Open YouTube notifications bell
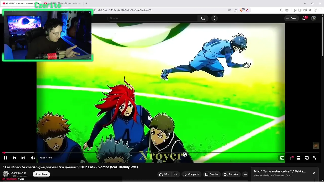Screen dimensions: 324x182 (x=304, y=18)
